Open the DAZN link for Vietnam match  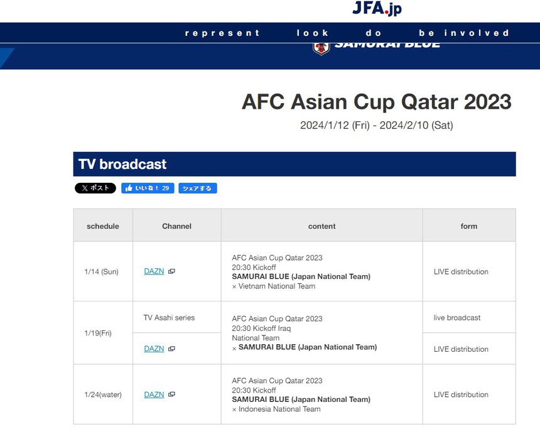[x=154, y=271]
